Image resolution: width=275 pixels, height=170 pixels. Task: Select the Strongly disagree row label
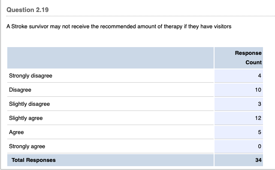(x=30, y=76)
